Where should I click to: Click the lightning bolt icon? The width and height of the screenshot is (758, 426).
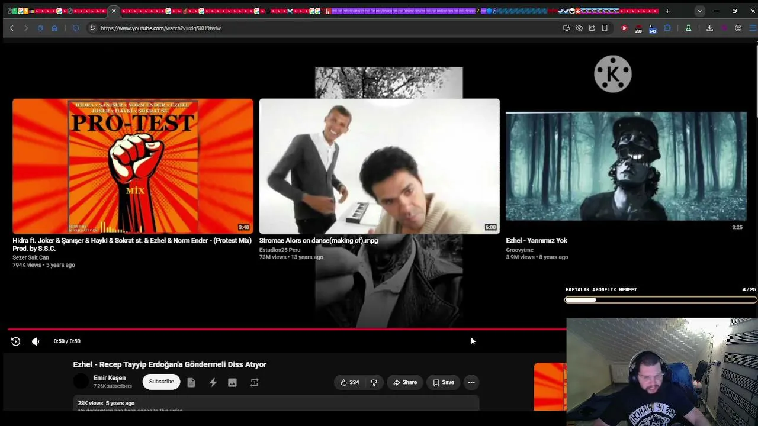coord(213,383)
